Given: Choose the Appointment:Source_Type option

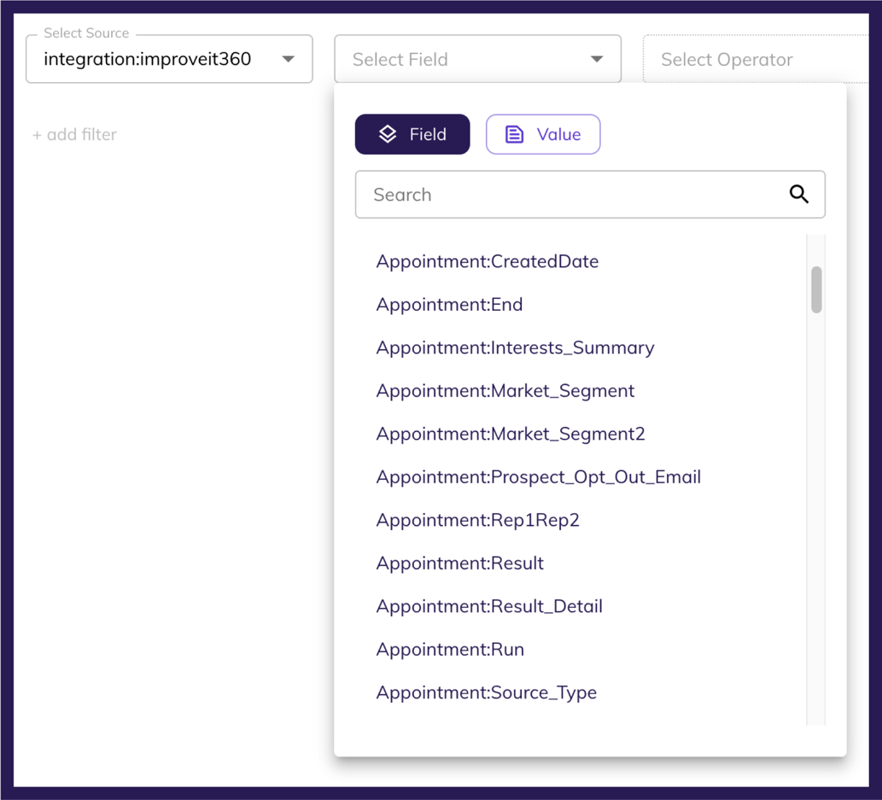Looking at the screenshot, I should (486, 692).
